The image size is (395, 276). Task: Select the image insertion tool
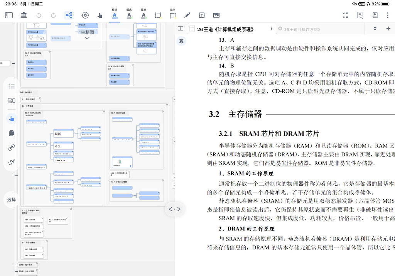click(x=216, y=15)
